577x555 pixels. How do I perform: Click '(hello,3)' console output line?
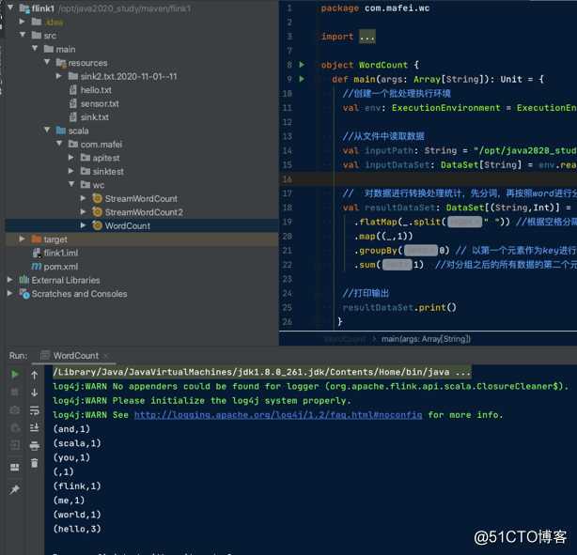click(77, 529)
